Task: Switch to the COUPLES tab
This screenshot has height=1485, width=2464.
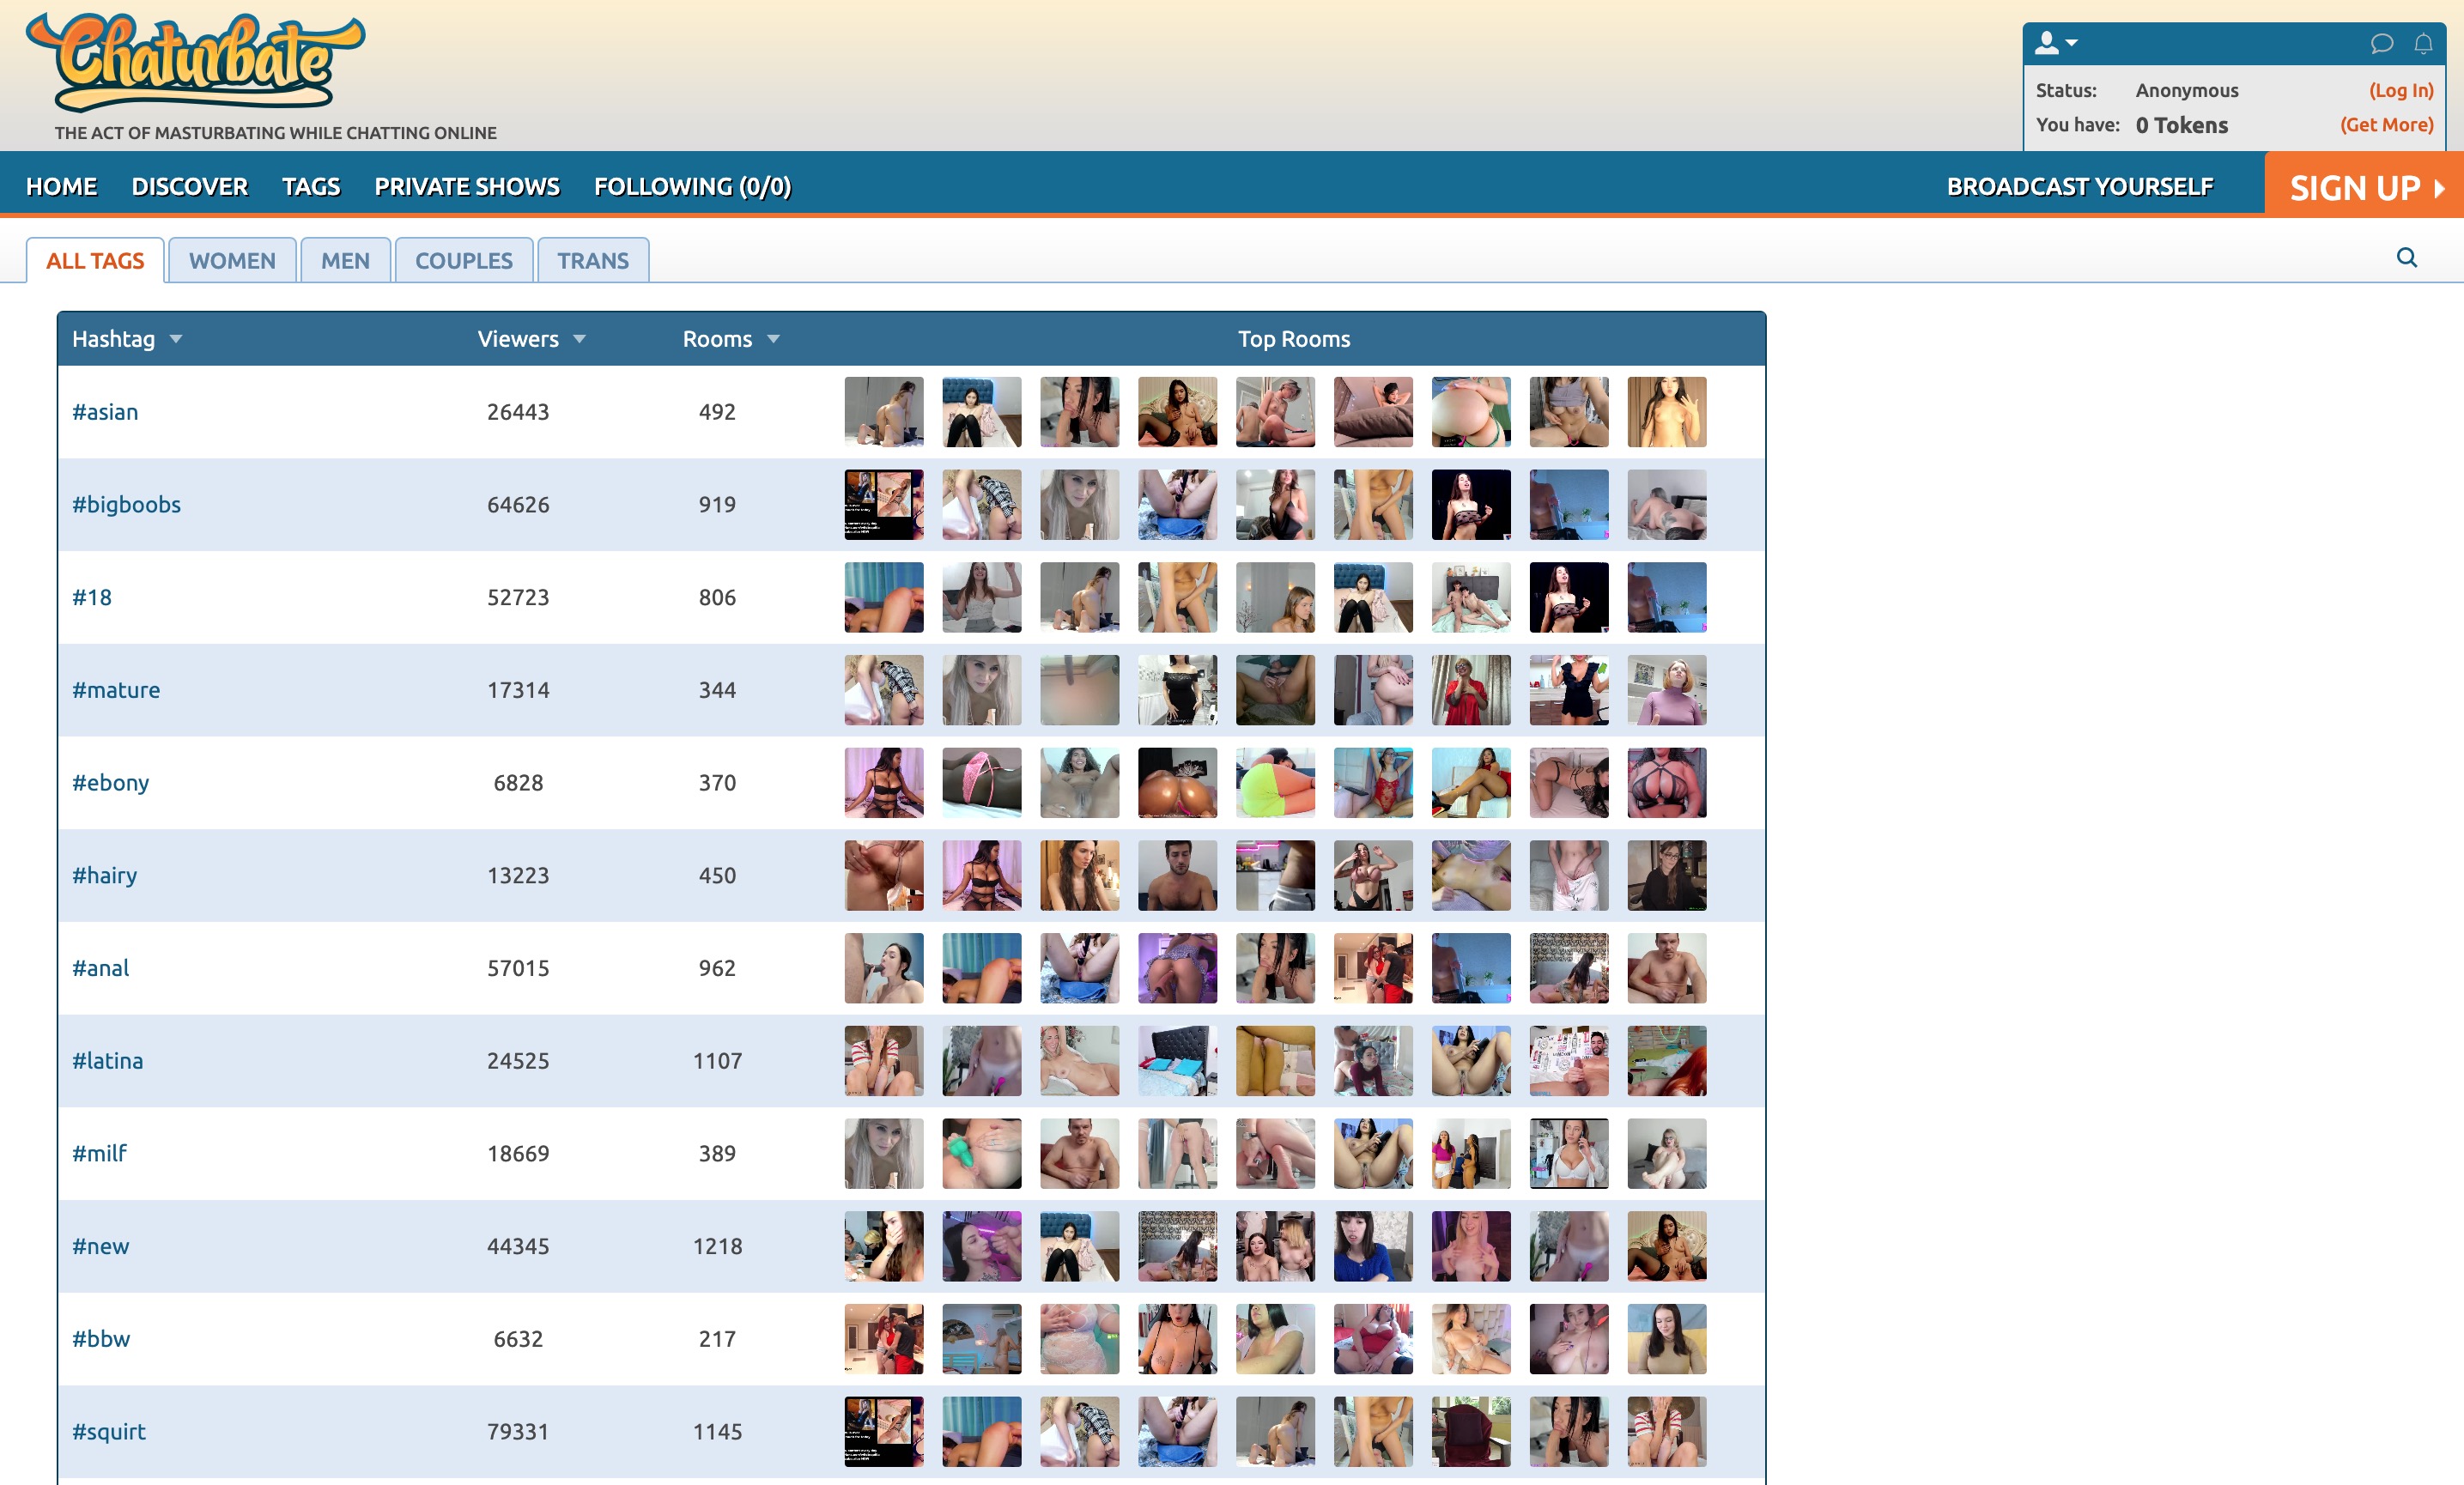Action: pyautogui.click(x=464, y=261)
